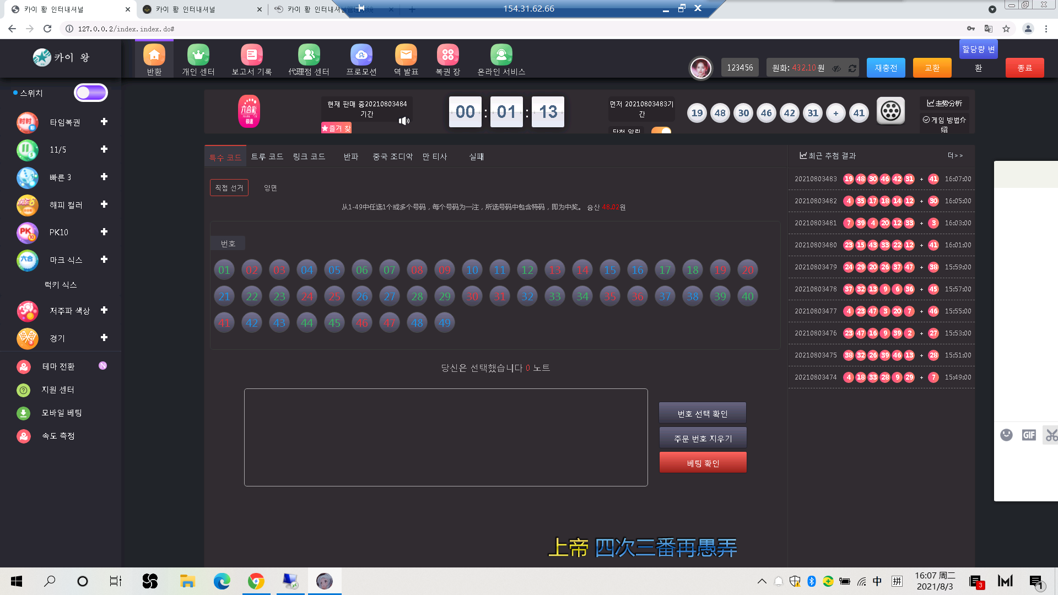1058x595 pixels.
Task: Open 보고서 기록 report icon
Action: coord(251,55)
